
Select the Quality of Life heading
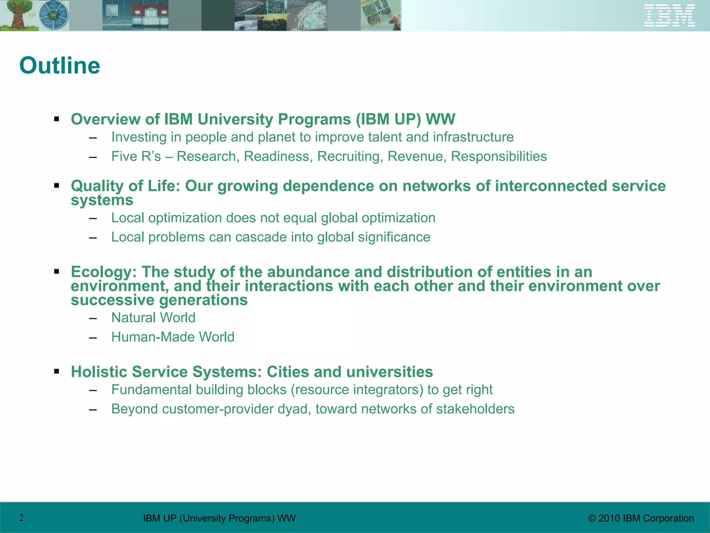367,186
